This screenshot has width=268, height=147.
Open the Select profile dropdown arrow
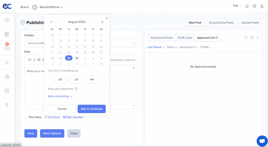[134, 43]
